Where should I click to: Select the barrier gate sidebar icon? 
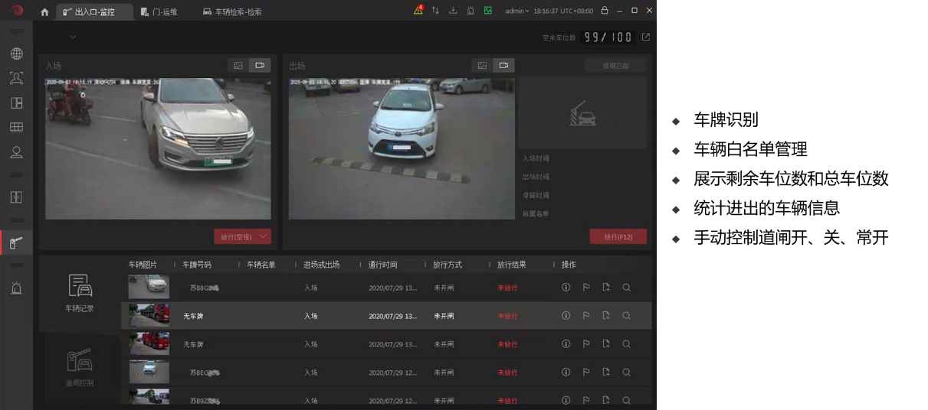(16, 243)
